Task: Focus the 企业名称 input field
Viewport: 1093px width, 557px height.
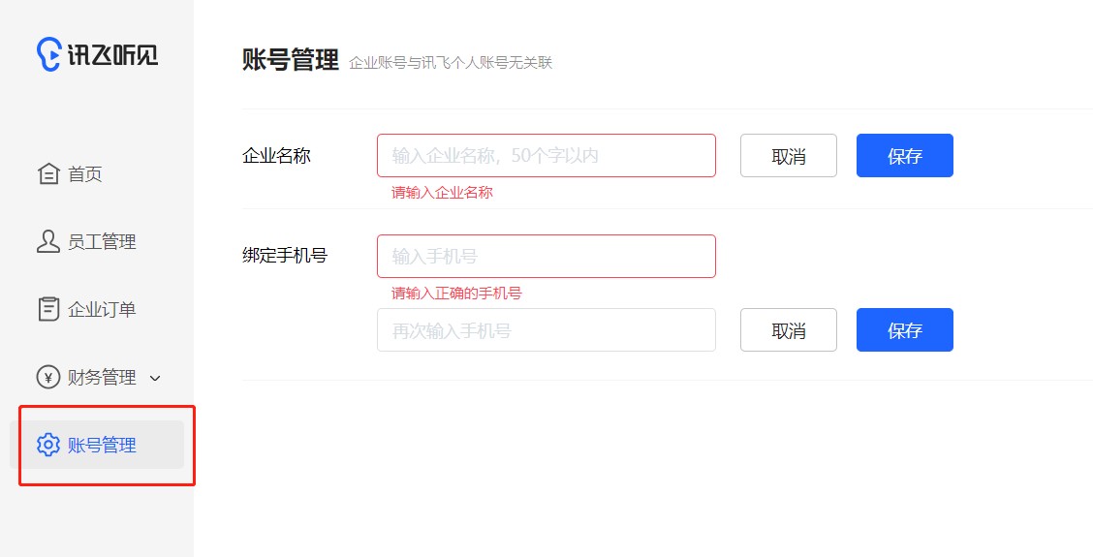Action: click(546, 155)
